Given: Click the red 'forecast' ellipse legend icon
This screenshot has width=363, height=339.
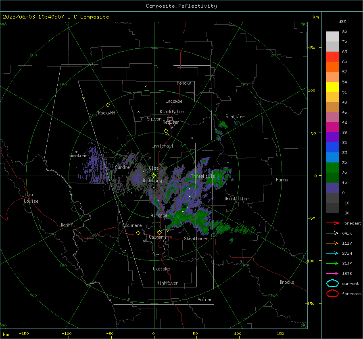Looking at the screenshot, I should point(332,293).
